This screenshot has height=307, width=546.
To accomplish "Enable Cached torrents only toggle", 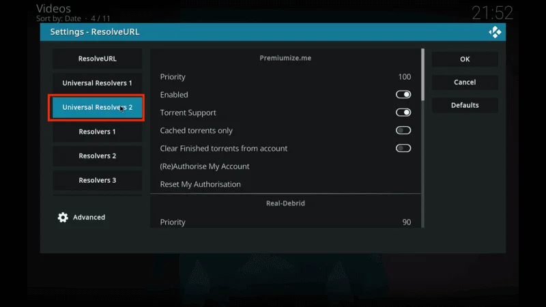I will pyautogui.click(x=403, y=130).
